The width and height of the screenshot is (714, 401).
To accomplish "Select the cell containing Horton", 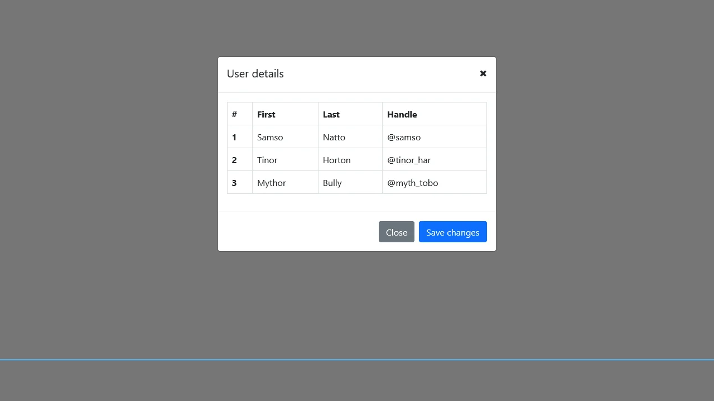I will click(x=336, y=160).
